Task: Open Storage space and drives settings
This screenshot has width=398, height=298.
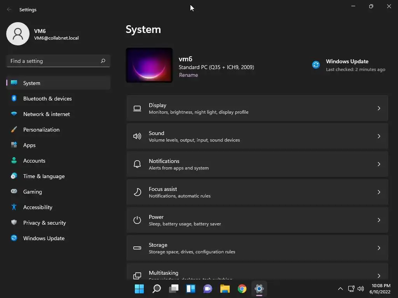Action: point(257,248)
